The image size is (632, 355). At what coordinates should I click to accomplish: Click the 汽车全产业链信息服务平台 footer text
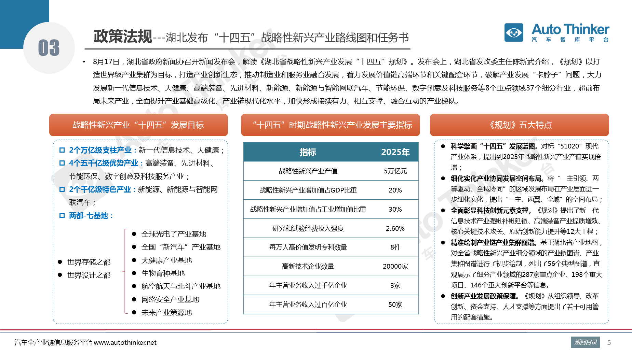pos(53,342)
